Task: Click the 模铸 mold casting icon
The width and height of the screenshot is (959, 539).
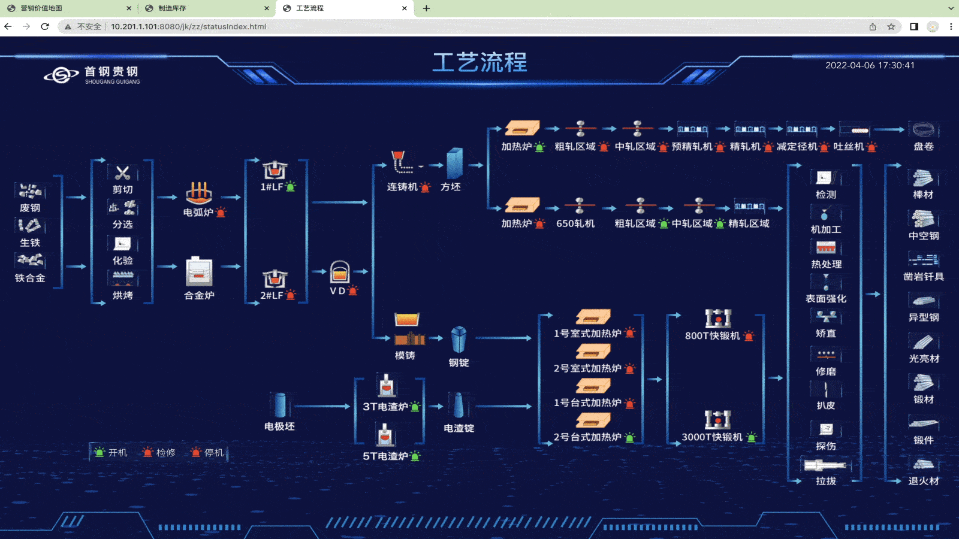Action: coord(409,329)
